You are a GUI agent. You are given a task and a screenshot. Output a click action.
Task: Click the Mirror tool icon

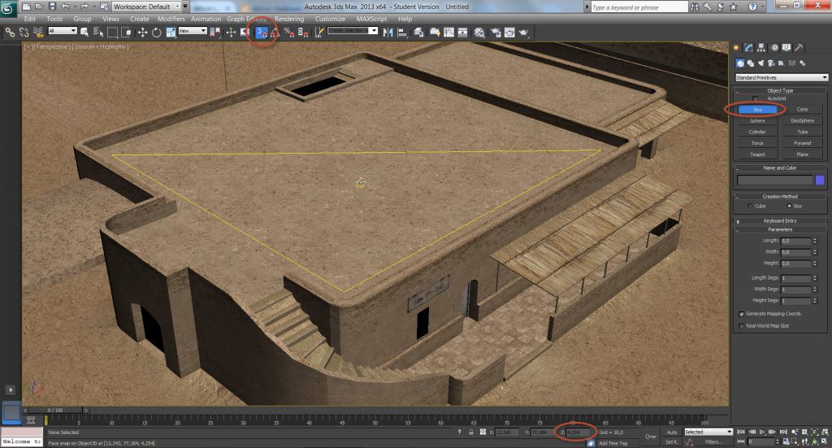(x=388, y=33)
